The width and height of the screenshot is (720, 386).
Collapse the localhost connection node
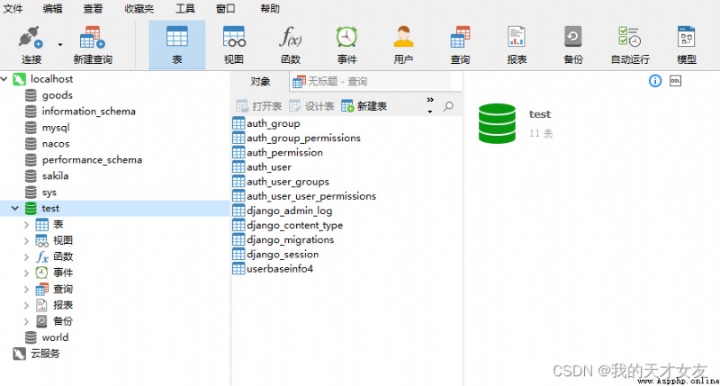(x=4, y=79)
